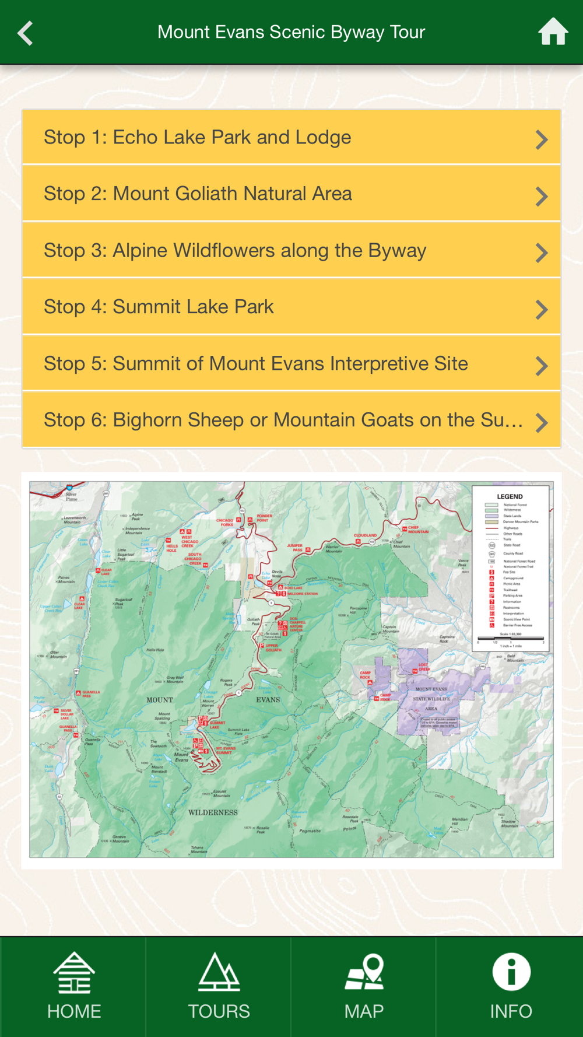This screenshot has width=583, height=1037.
Task: Tap the INFO circle icon
Action: point(511,972)
